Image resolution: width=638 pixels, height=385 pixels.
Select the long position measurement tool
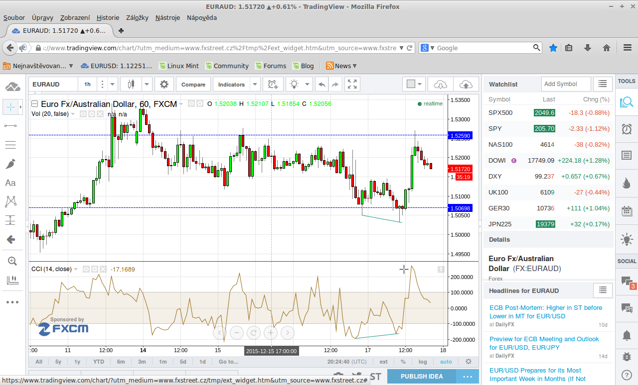pos(10,220)
